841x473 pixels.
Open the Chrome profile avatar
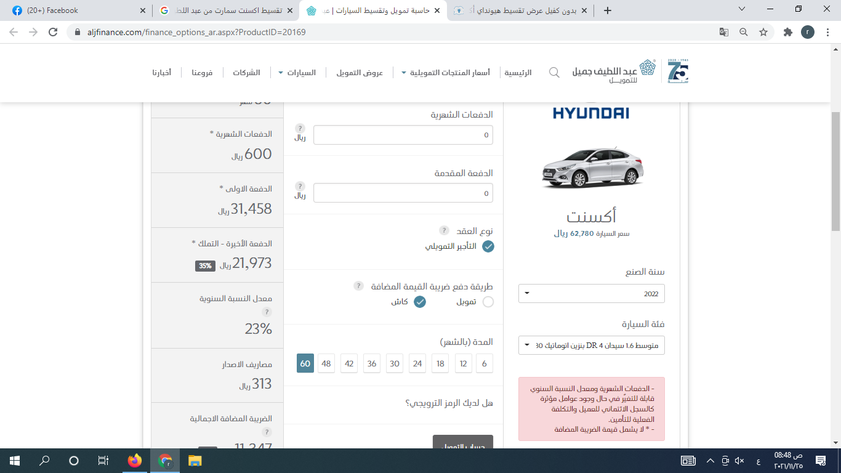[808, 32]
